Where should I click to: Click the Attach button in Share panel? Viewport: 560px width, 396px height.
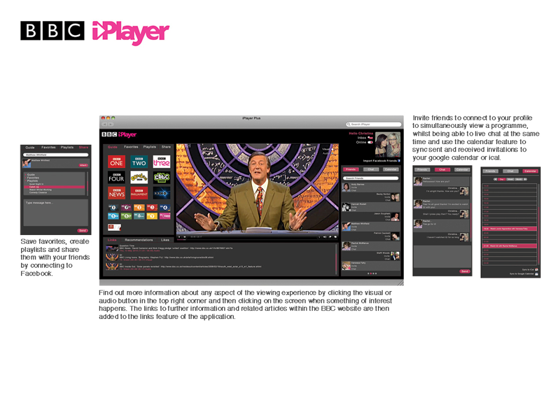pos(83,165)
